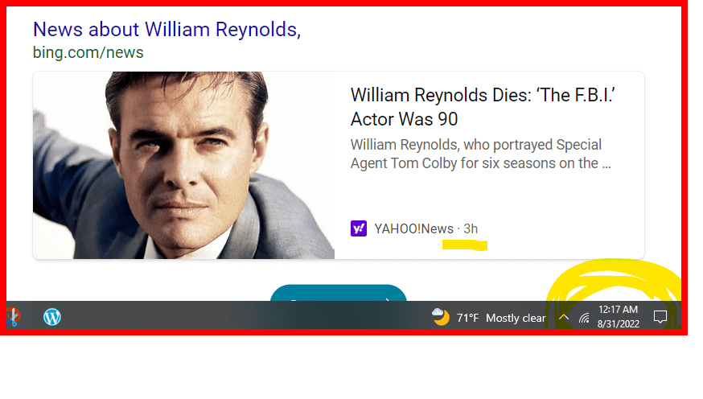The height and width of the screenshot is (399, 703).
Task: Click the YAHOO!News source label
Action: [413, 228]
